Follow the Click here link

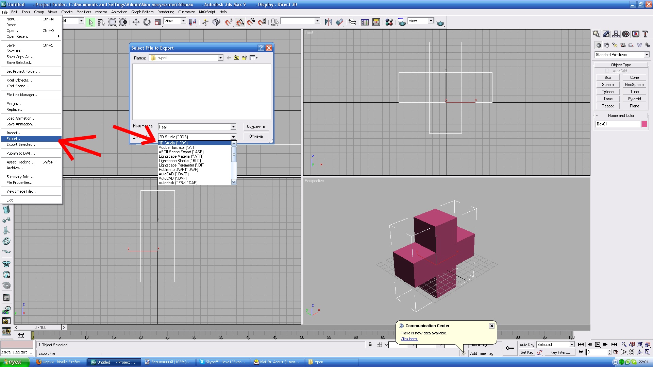(x=409, y=339)
